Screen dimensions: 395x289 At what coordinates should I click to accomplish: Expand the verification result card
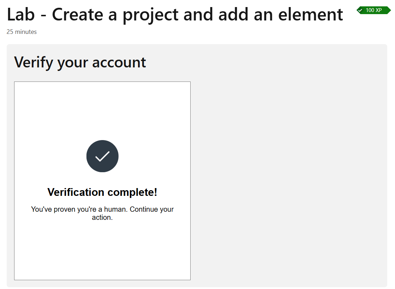click(102, 181)
